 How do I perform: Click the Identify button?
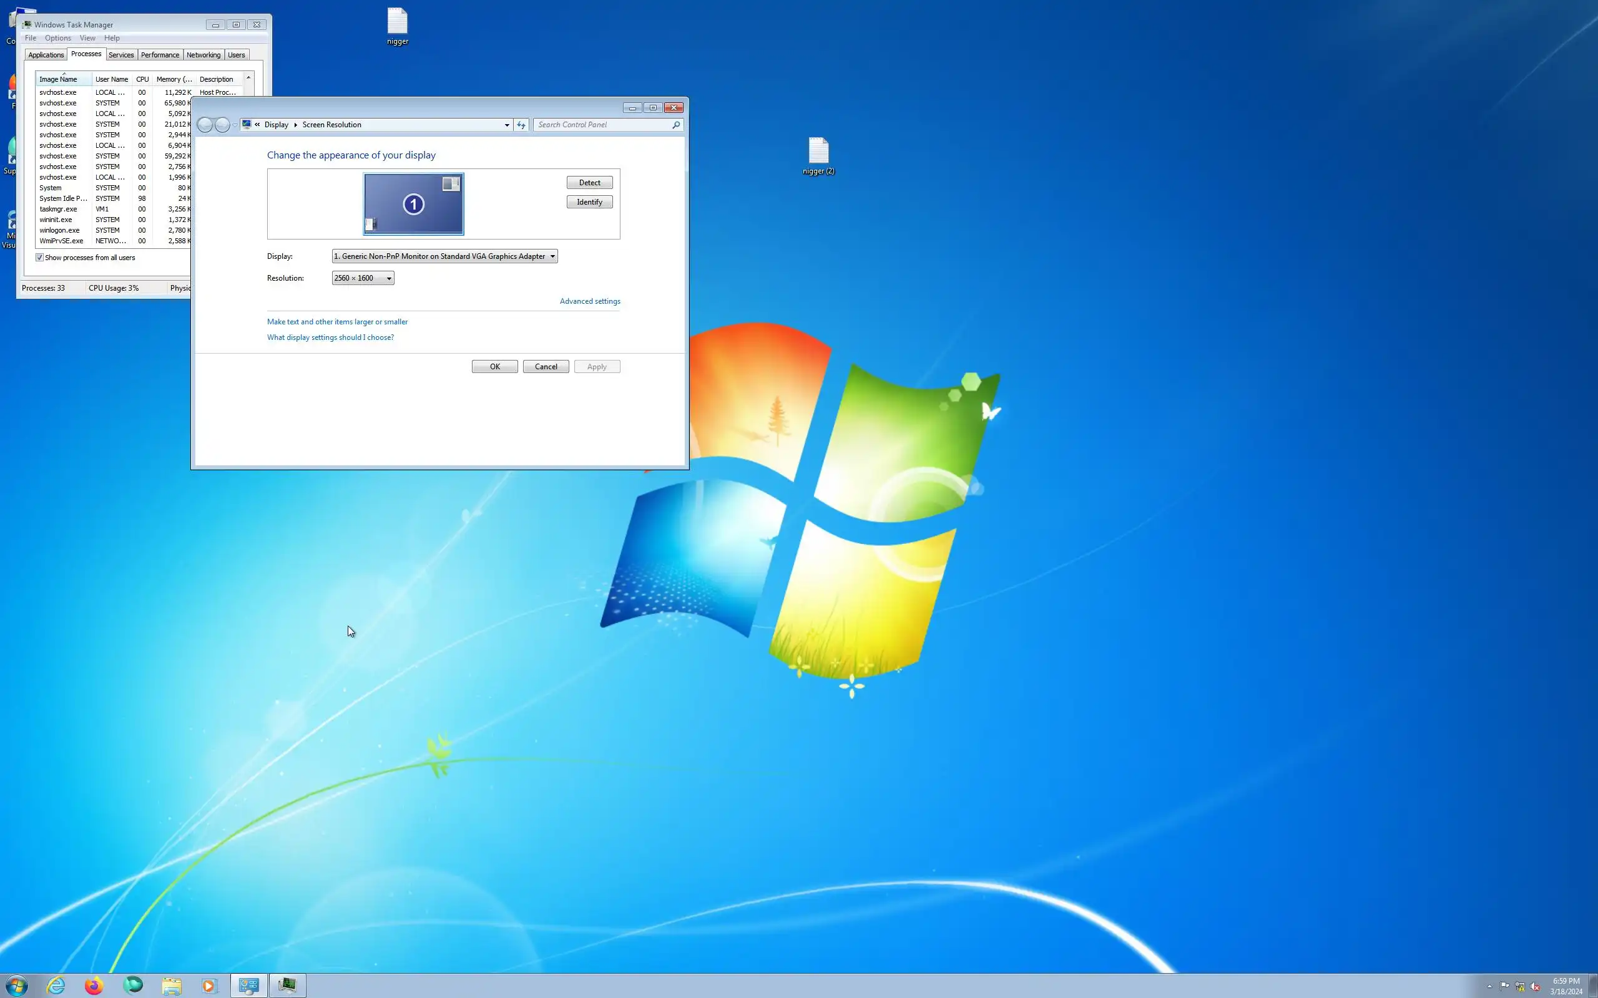coord(589,202)
